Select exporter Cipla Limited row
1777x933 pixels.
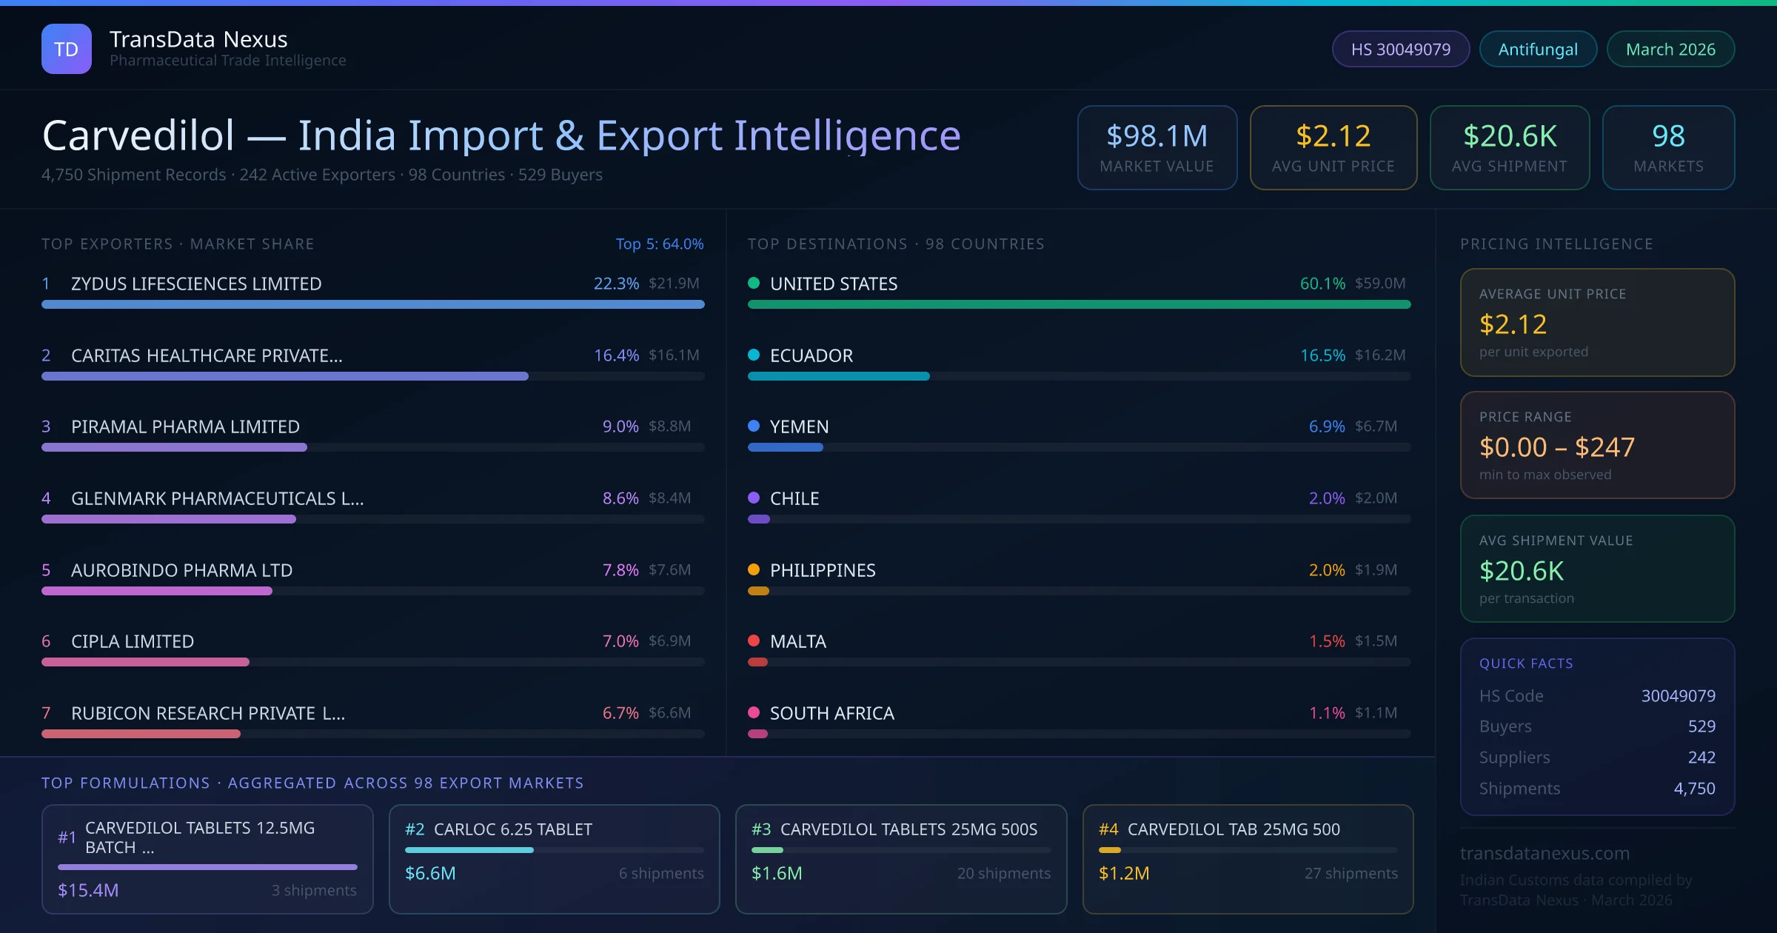(x=133, y=641)
